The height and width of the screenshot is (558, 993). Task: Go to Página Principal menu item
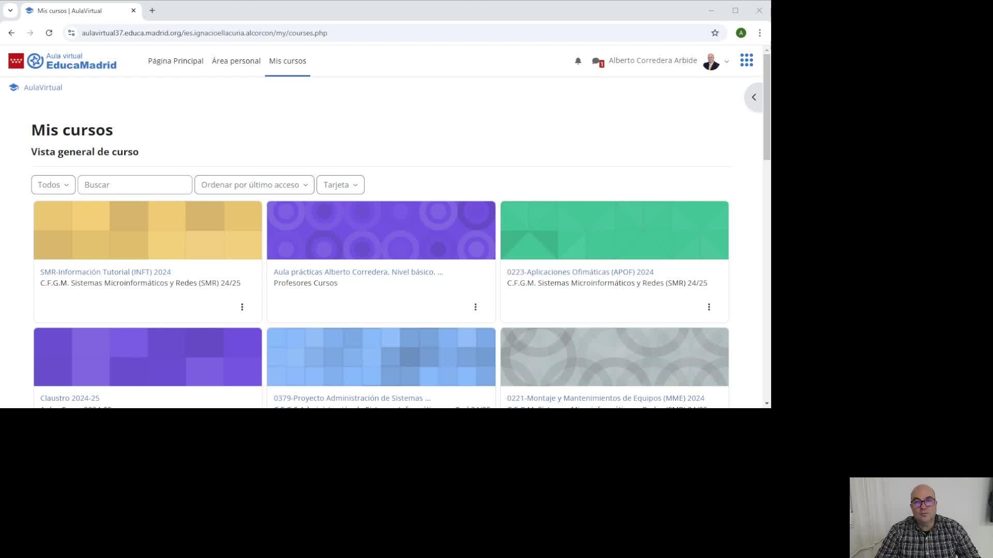pyautogui.click(x=175, y=61)
